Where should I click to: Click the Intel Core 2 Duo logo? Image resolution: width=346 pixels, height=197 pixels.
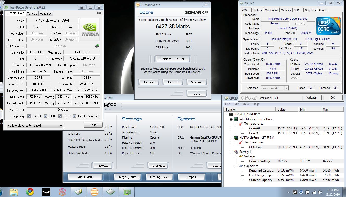point(328,26)
